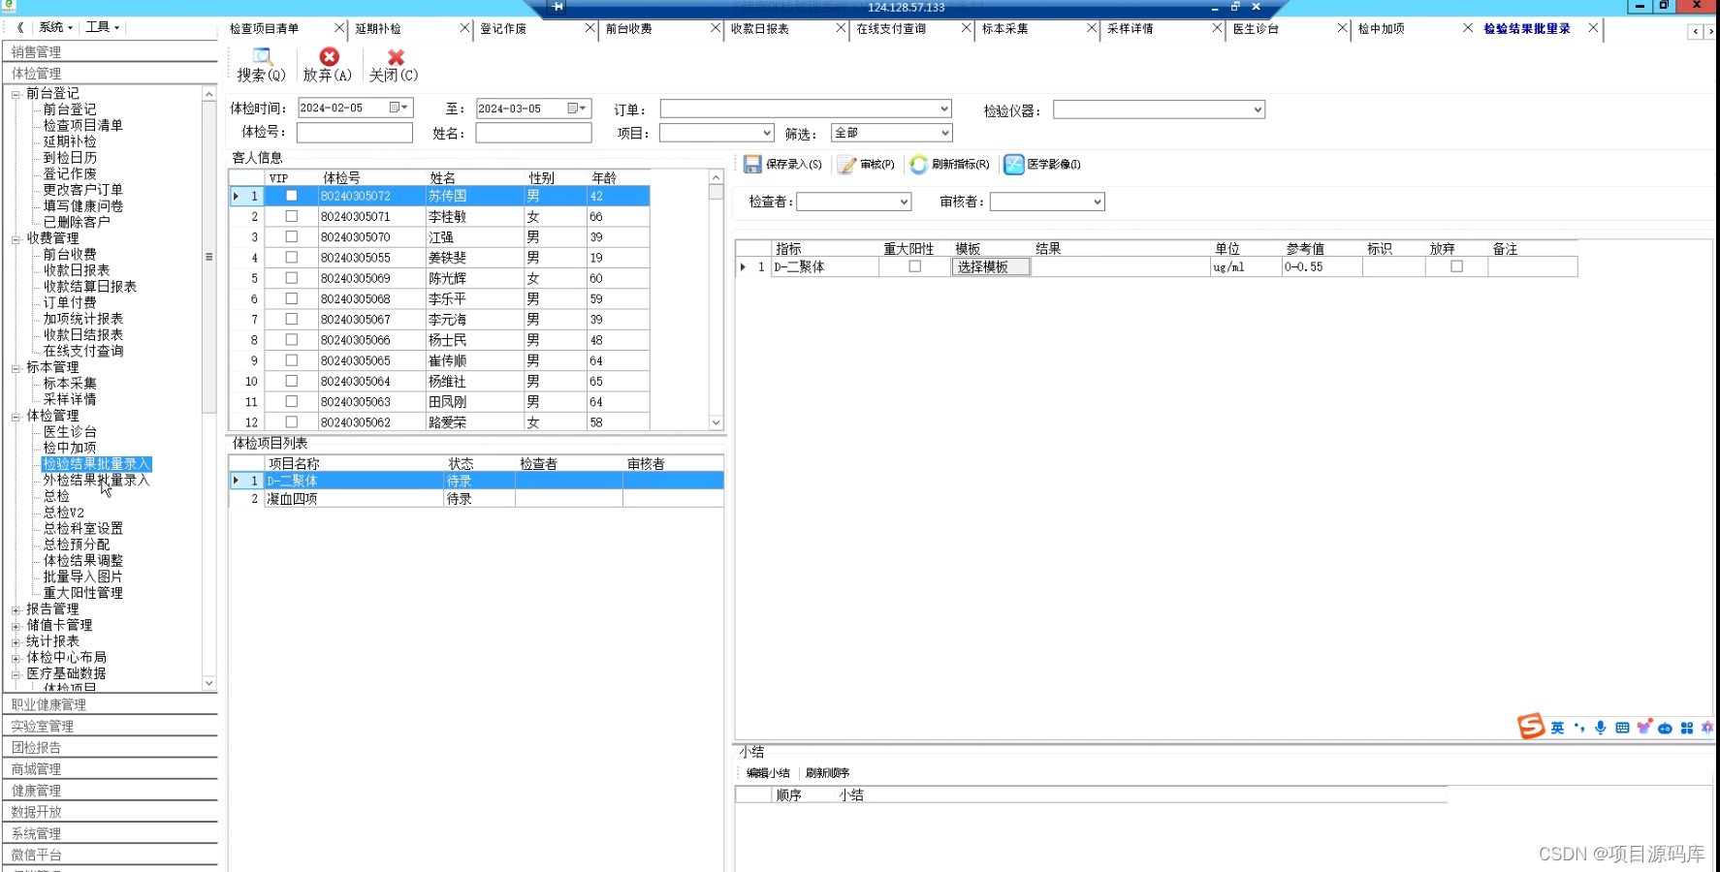The height and width of the screenshot is (872, 1720).
Task: Click the 放弃(A) red abandon icon
Action: coord(329,57)
